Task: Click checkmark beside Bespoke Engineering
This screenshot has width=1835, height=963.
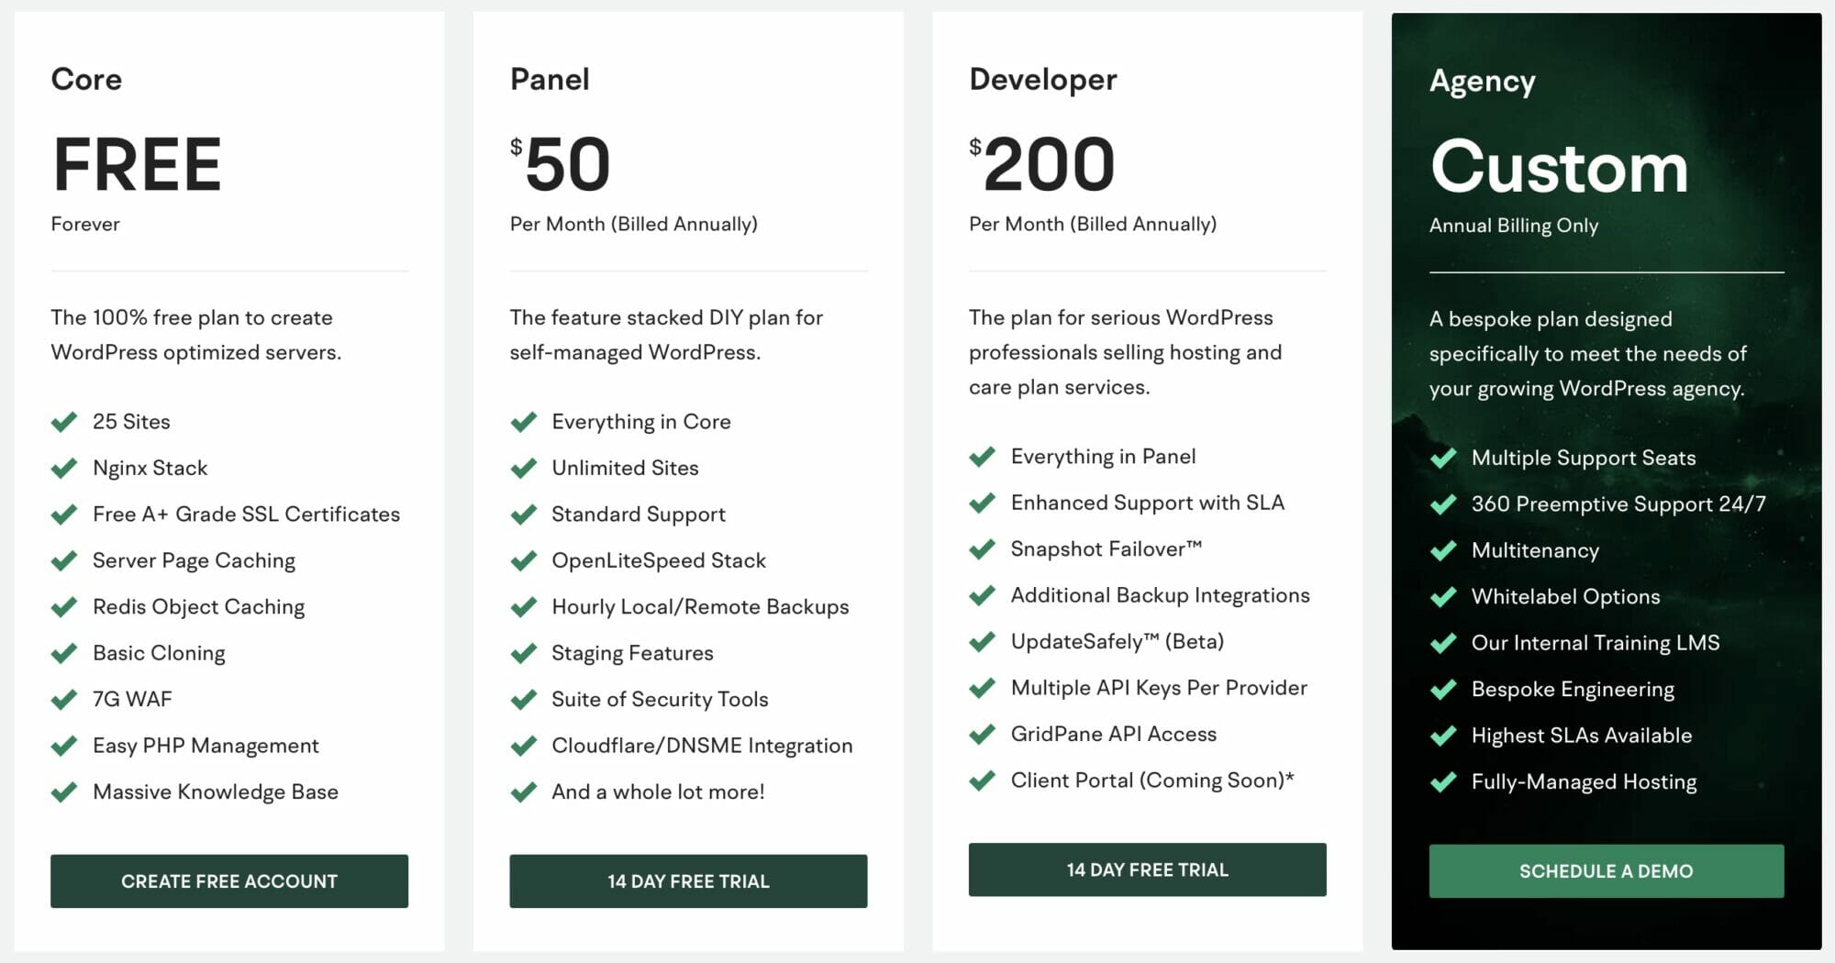Action: 1443,690
